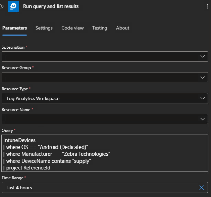Image resolution: width=211 pixels, height=197 pixels.
Task: Click the 'Log Analytics Workspace' selected value
Action: 33,98
